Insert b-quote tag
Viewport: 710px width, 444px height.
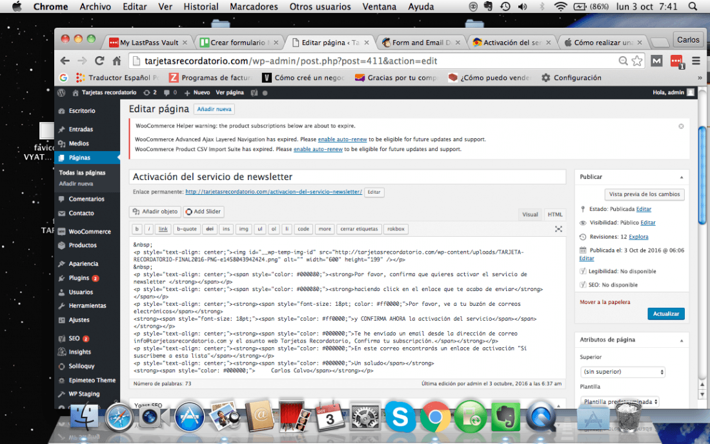click(x=187, y=229)
